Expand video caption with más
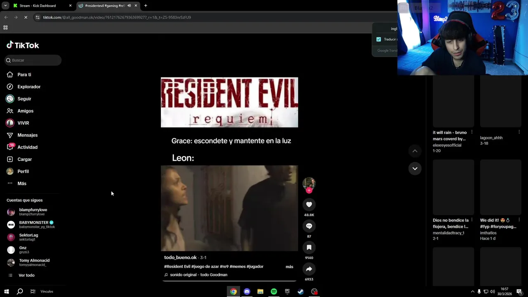528x297 pixels. point(290,267)
